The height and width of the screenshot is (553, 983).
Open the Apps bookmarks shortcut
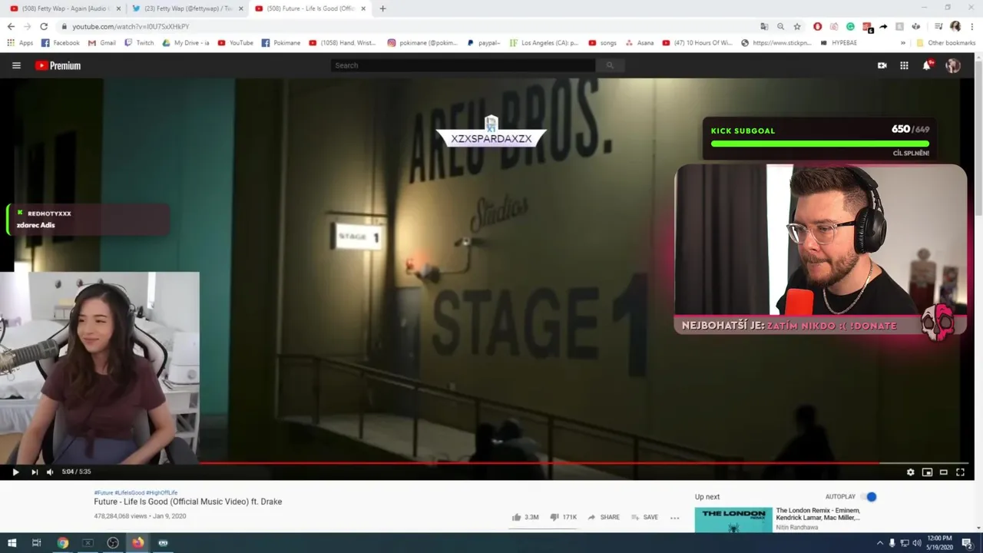21,43
